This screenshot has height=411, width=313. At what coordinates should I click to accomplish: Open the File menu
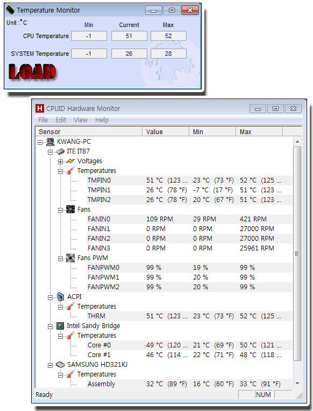pos(43,120)
